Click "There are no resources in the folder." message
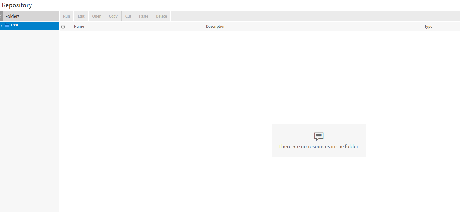The image size is (460, 212). pos(319,146)
